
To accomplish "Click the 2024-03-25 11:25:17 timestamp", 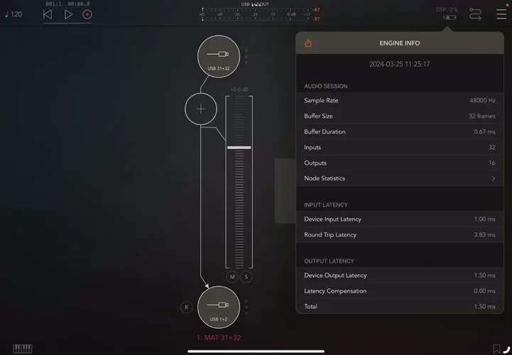I will click(x=399, y=65).
